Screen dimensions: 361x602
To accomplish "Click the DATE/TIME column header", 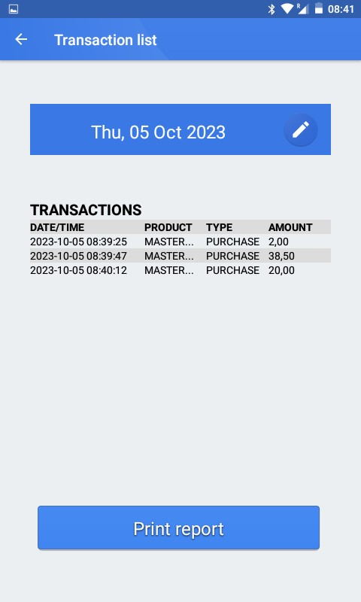I will (x=57, y=227).
